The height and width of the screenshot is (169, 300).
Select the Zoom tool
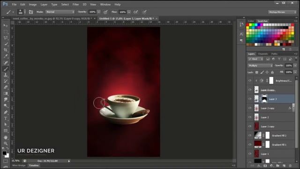(6, 143)
